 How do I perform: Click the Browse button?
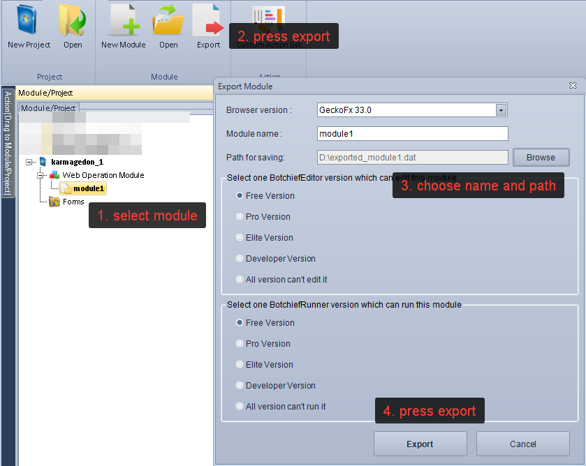pos(541,158)
